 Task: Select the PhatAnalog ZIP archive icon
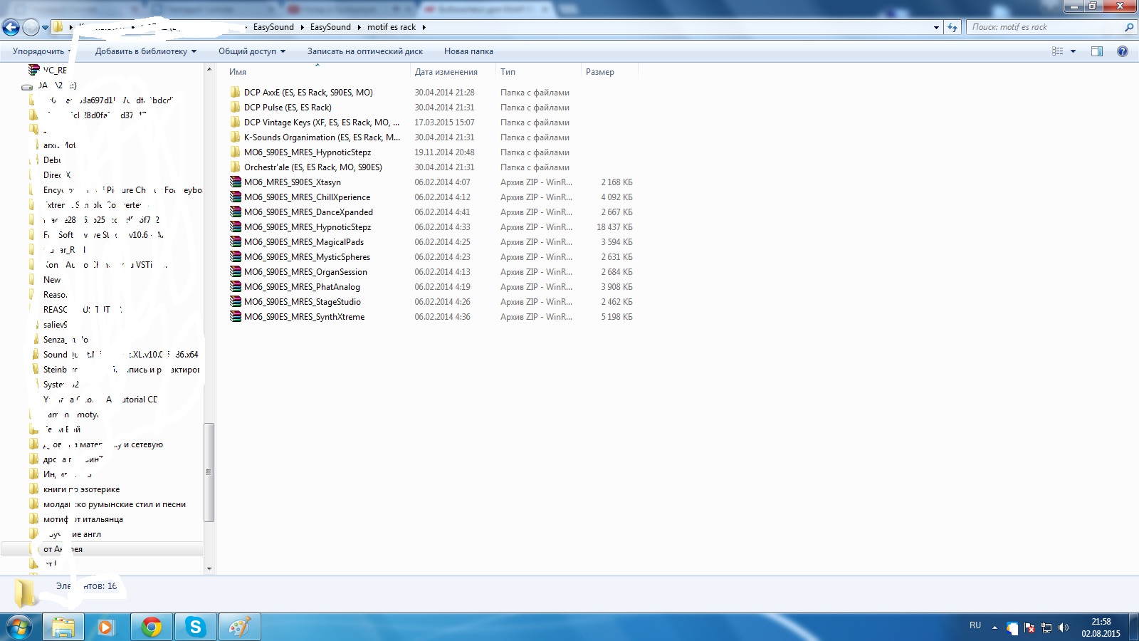pyautogui.click(x=235, y=287)
